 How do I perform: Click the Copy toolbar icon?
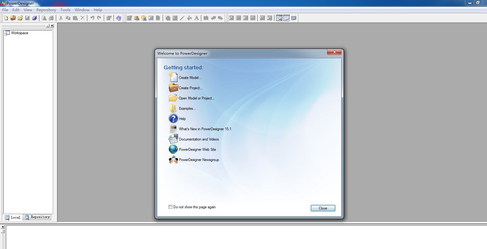click(x=68, y=18)
